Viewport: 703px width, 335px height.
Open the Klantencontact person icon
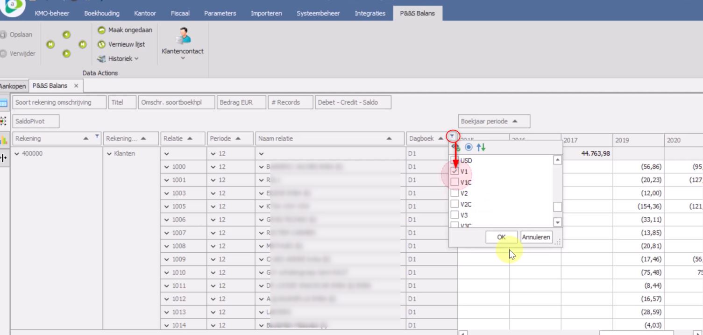(182, 36)
